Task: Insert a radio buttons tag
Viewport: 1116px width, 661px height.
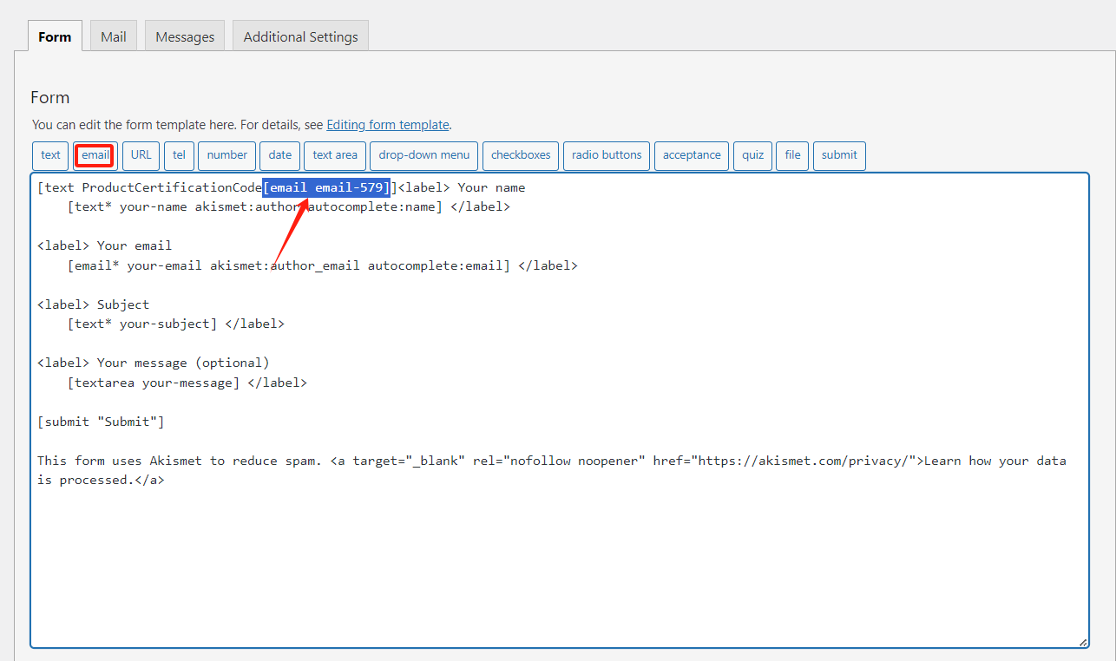Action: pyautogui.click(x=607, y=155)
